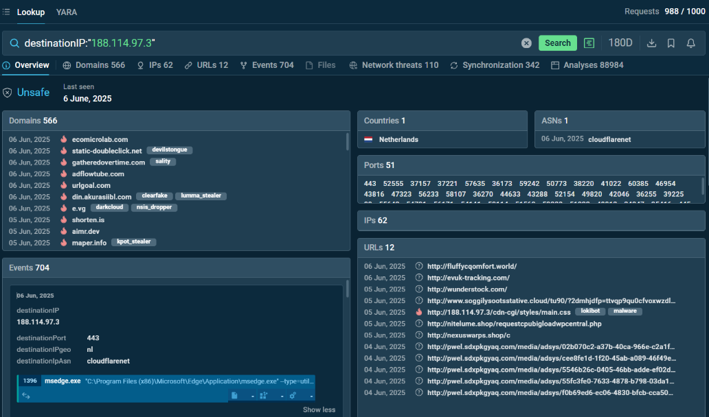The height and width of the screenshot is (417, 709).
Task: Click the network arrows icon under msedge.exe
Action: coord(26,395)
